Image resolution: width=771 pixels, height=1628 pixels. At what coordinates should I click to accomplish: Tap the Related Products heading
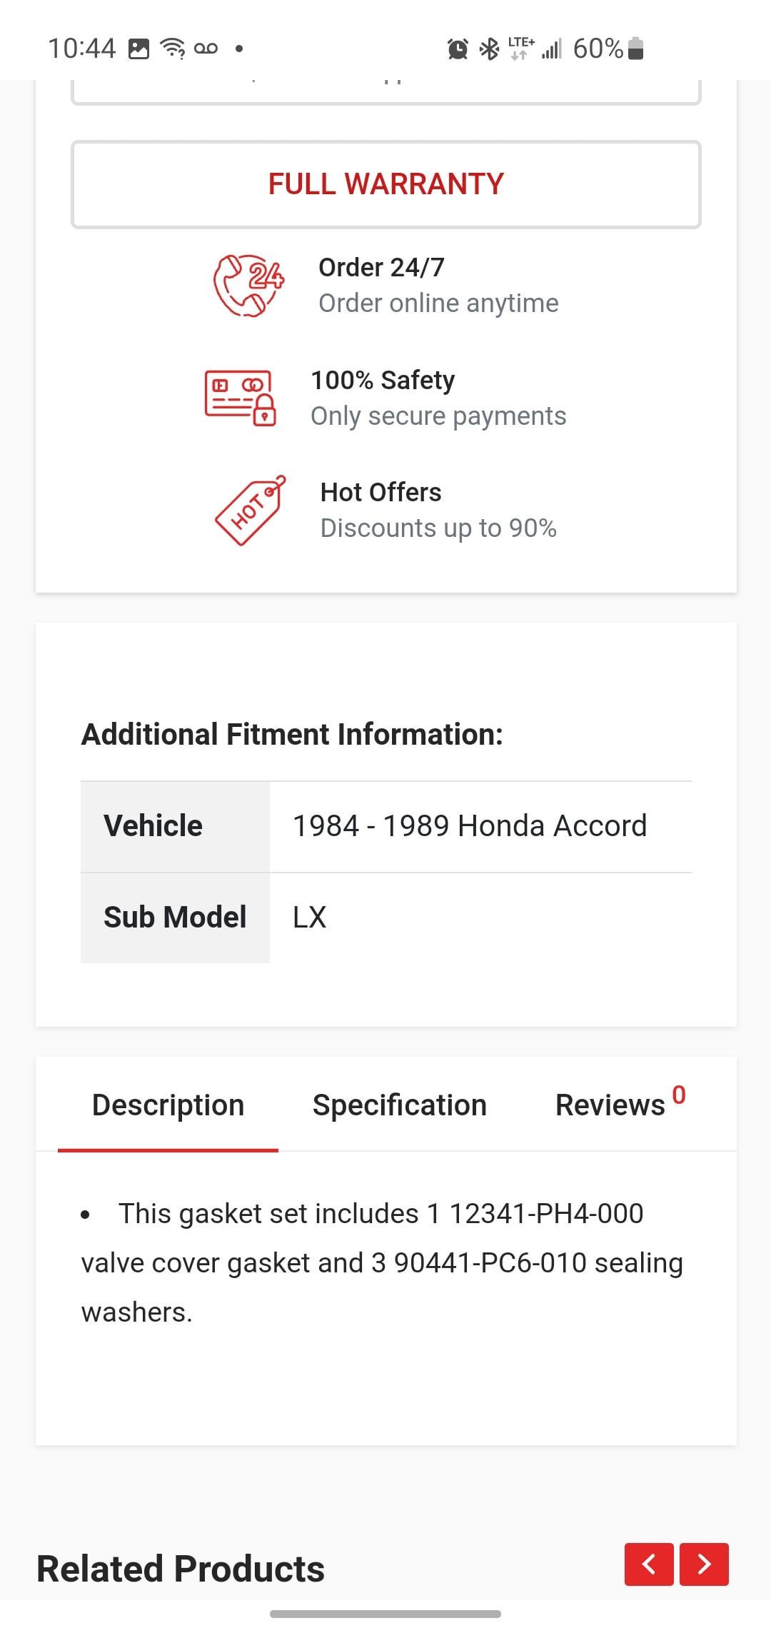point(181,1569)
